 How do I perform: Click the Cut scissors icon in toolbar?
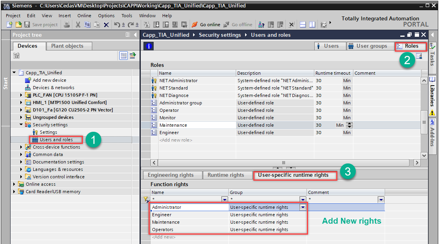[x=78, y=25]
